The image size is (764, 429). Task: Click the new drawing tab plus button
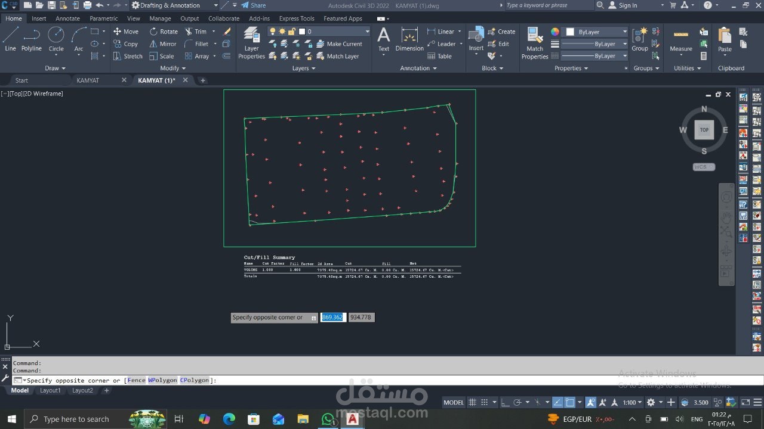(x=202, y=80)
